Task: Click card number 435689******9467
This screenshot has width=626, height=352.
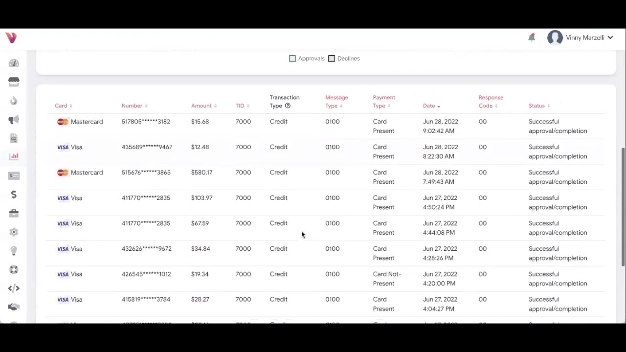Action: point(147,147)
